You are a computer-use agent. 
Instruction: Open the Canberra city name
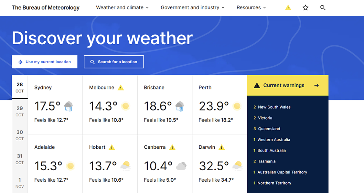[x=155, y=147]
